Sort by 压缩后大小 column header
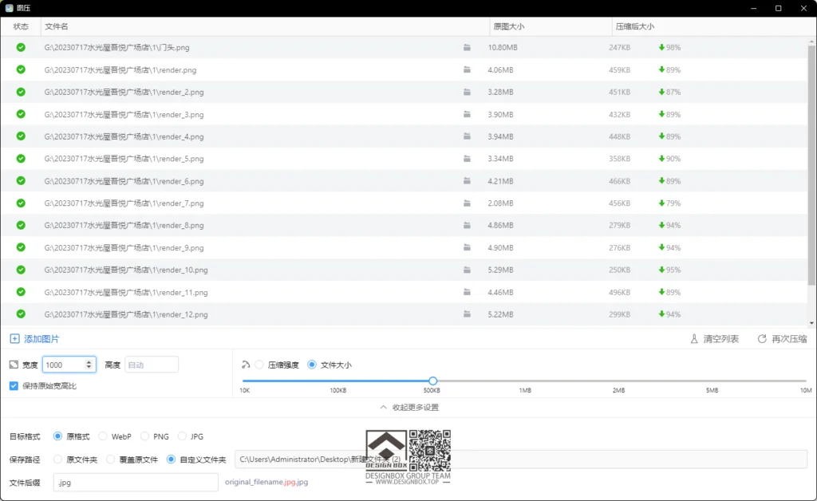The height and width of the screenshot is (501, 817). point(634,26)
